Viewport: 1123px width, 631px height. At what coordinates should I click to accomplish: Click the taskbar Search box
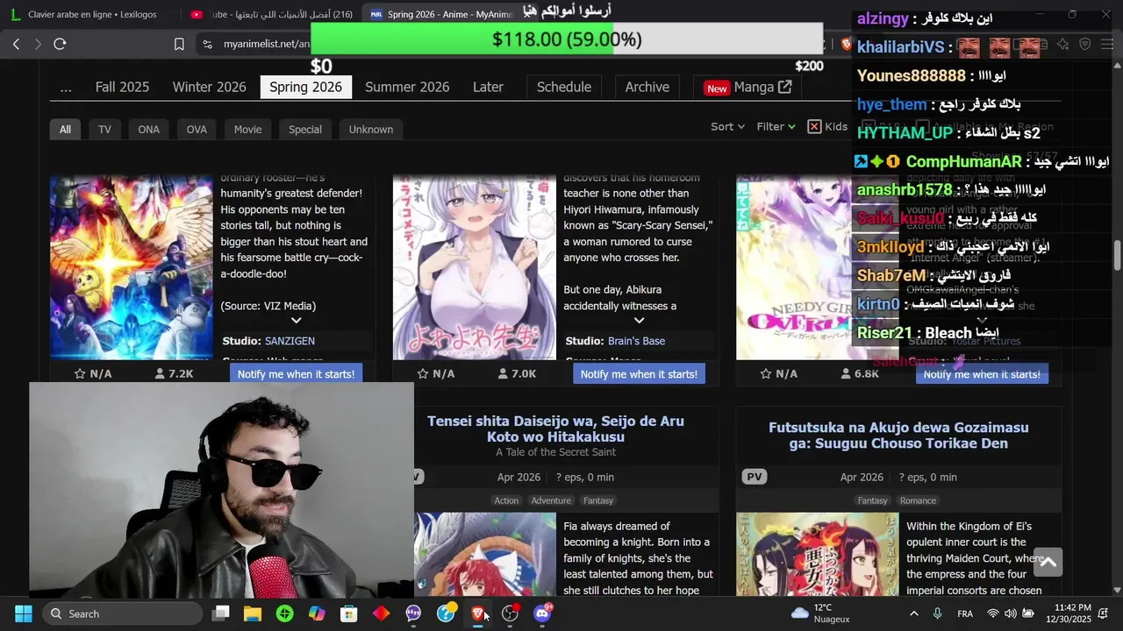(x=121, y=613)
